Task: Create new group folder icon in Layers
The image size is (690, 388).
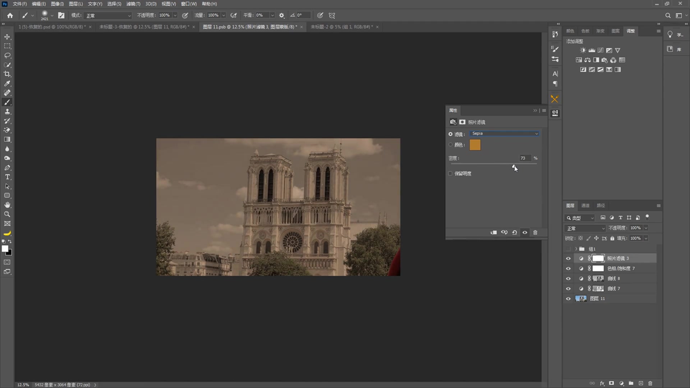Action: tap(631, 383)
